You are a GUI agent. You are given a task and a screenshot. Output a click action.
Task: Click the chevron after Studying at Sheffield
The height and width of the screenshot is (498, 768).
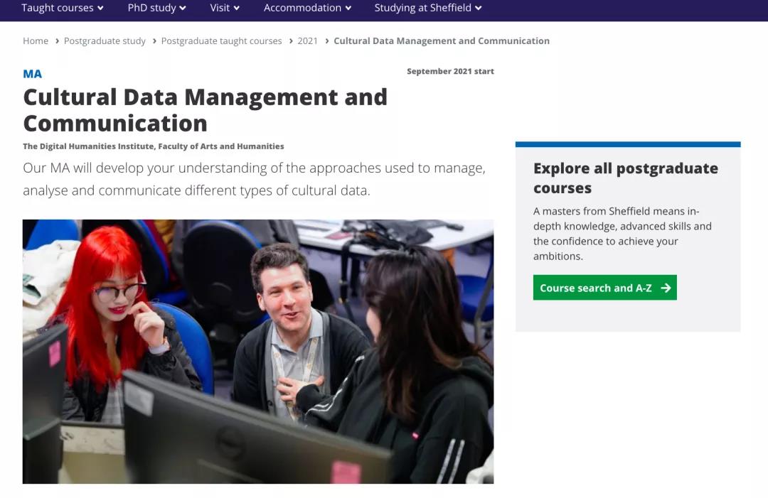coord(479,9)
